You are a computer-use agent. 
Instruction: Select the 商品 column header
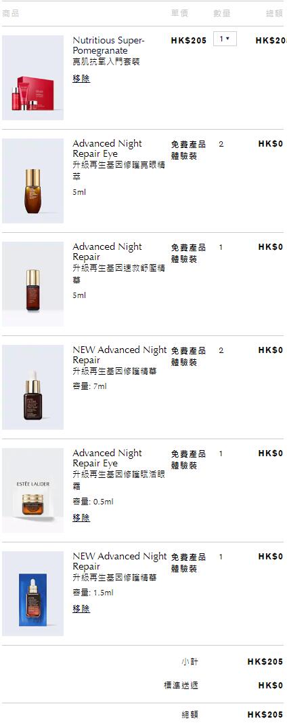click(x=11, y=14)
